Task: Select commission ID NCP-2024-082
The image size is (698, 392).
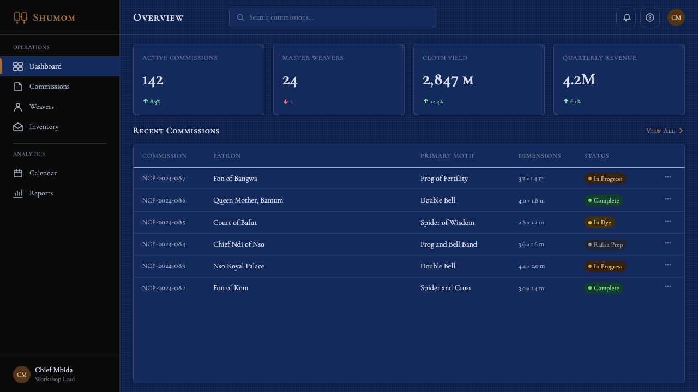Action: click(164, 288)
